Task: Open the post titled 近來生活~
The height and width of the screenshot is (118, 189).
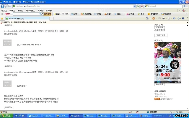Action: (22, 86)
